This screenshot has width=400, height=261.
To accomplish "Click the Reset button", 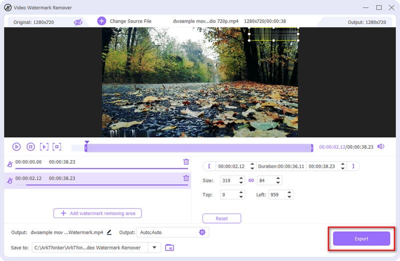I will [x=221, y=219].
